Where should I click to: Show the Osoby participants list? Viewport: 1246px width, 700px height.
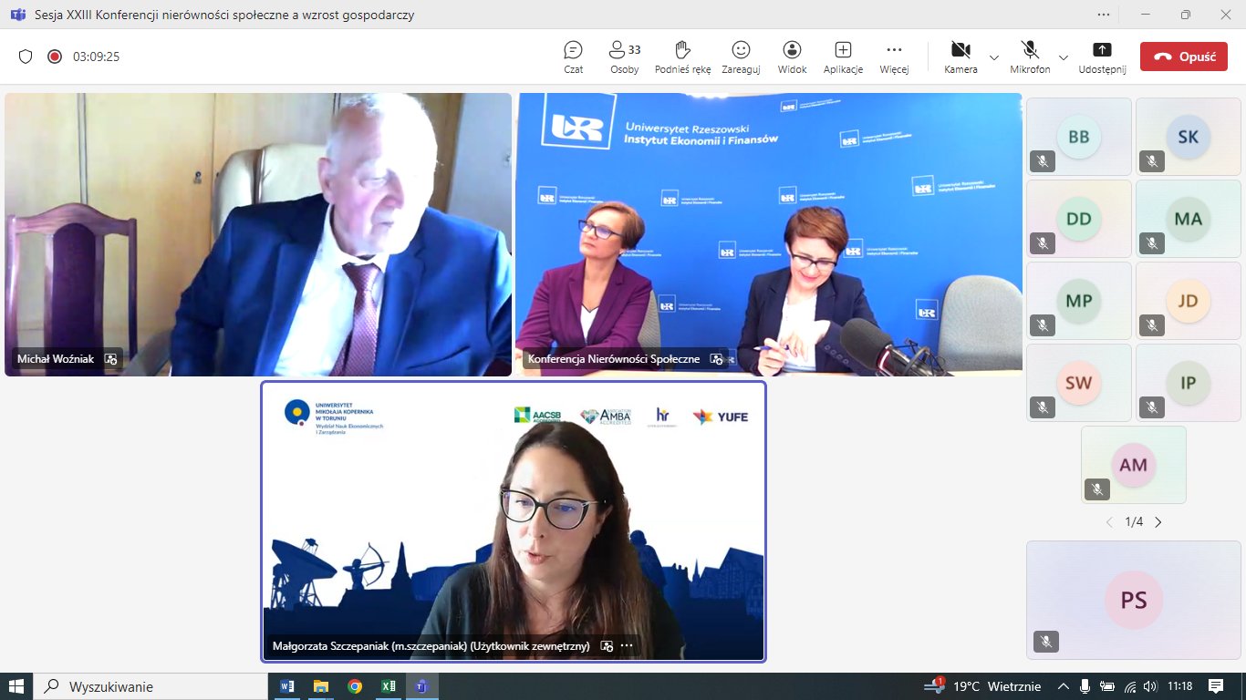[624, 57]
